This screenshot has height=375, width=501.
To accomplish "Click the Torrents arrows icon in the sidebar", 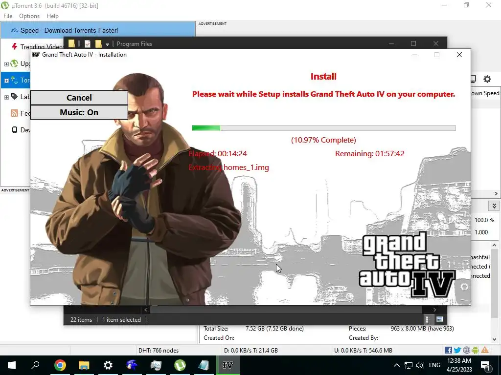I will pyautogui.click(x=14, y=80).
